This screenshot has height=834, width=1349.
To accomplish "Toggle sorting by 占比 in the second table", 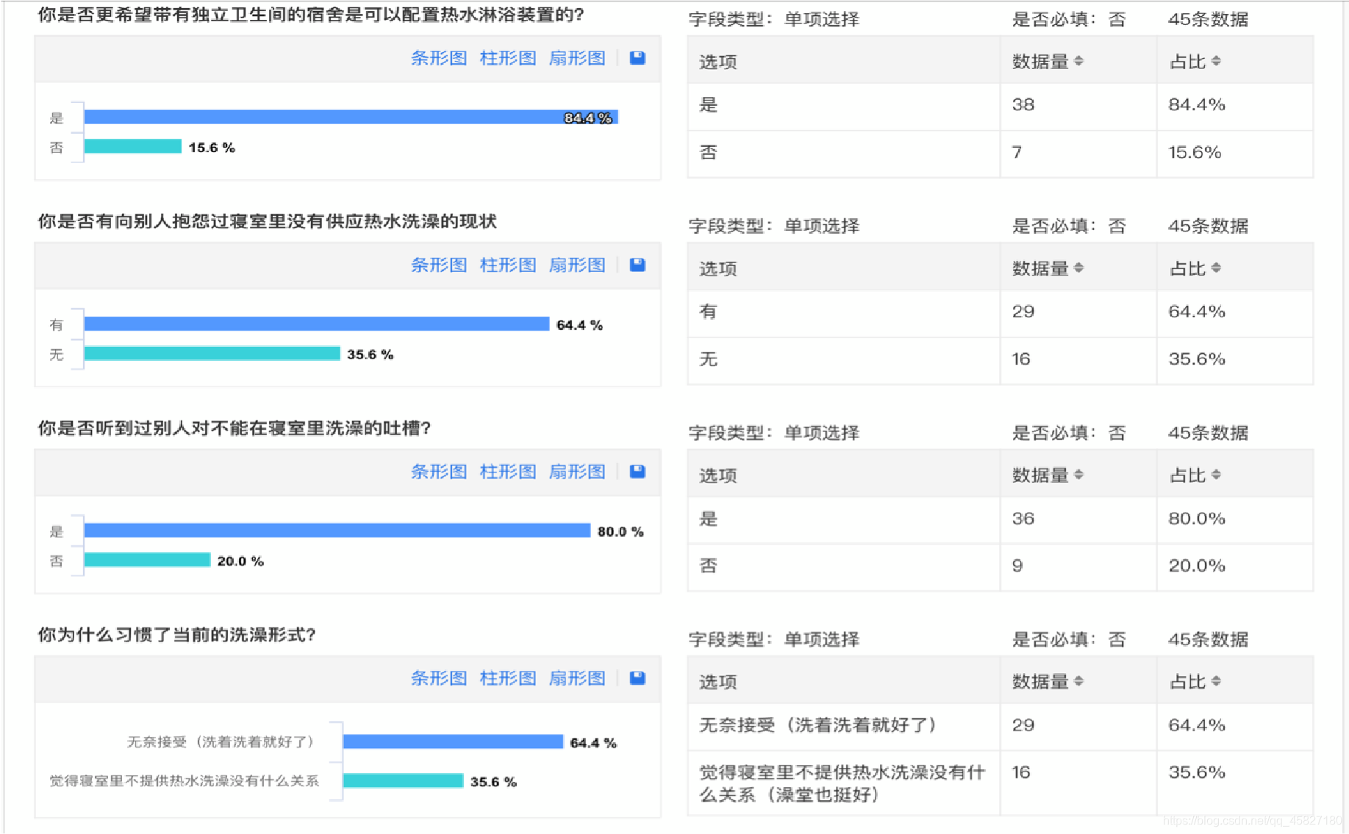I will coord(1217,267).
